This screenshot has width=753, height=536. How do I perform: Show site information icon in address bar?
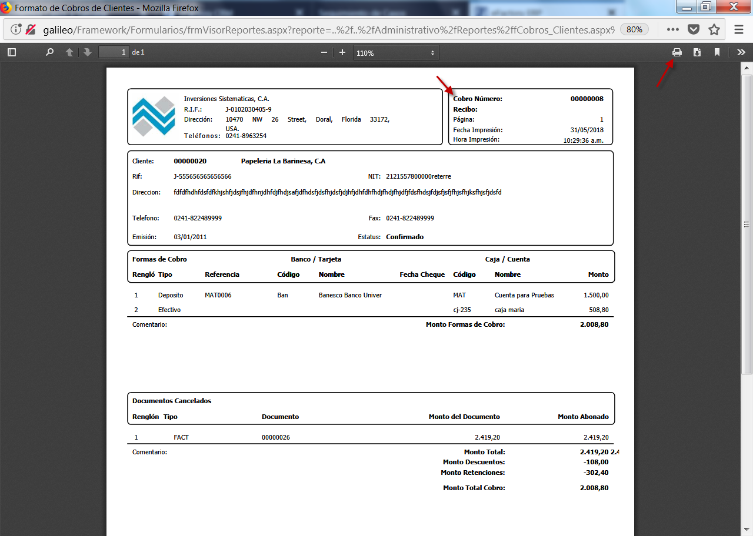coord(16,29)
